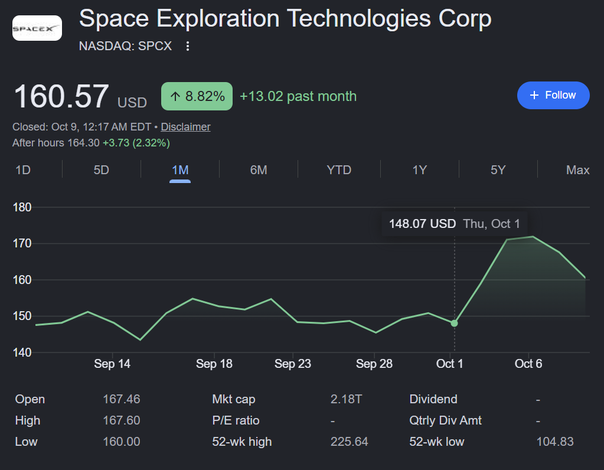
Task: Click the P/E ratio label
Action: [236, 420]
